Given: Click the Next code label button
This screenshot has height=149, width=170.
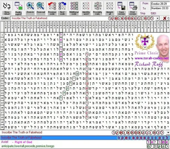Looking at the screenshot, I should [62, 13].
